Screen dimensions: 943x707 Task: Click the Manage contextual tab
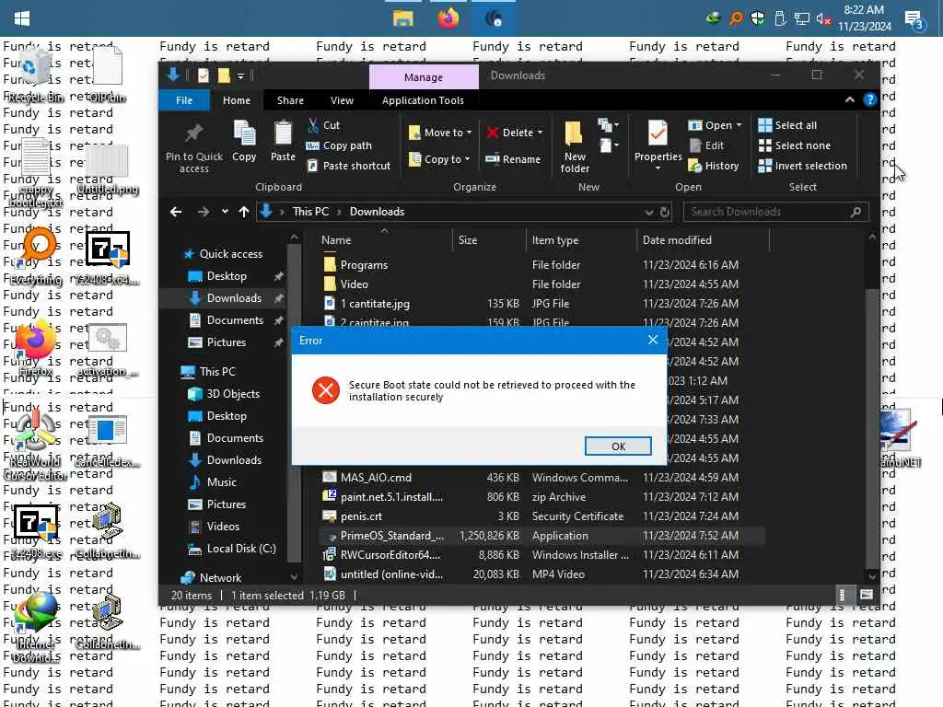[x=424, y=77]
